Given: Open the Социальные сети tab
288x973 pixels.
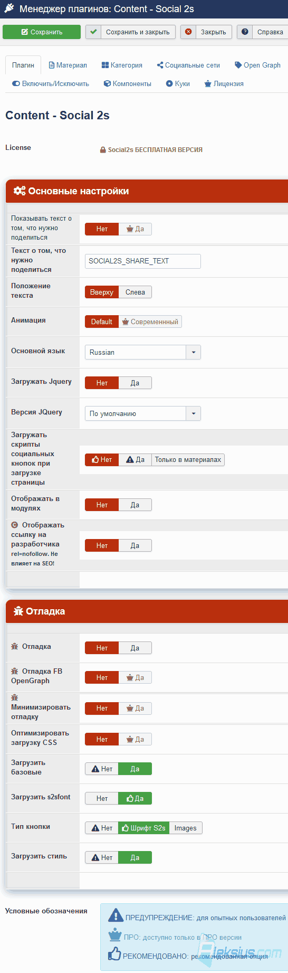Looking at the screenshot, I should 188,65.
